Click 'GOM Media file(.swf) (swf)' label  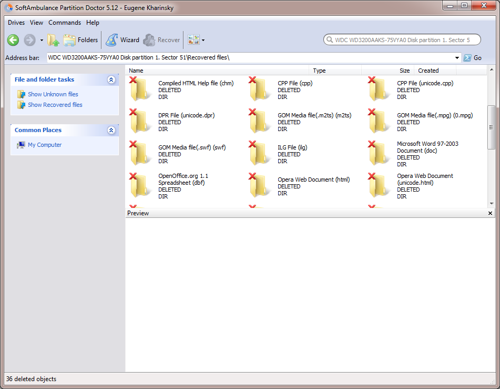(x=192, y=147)
